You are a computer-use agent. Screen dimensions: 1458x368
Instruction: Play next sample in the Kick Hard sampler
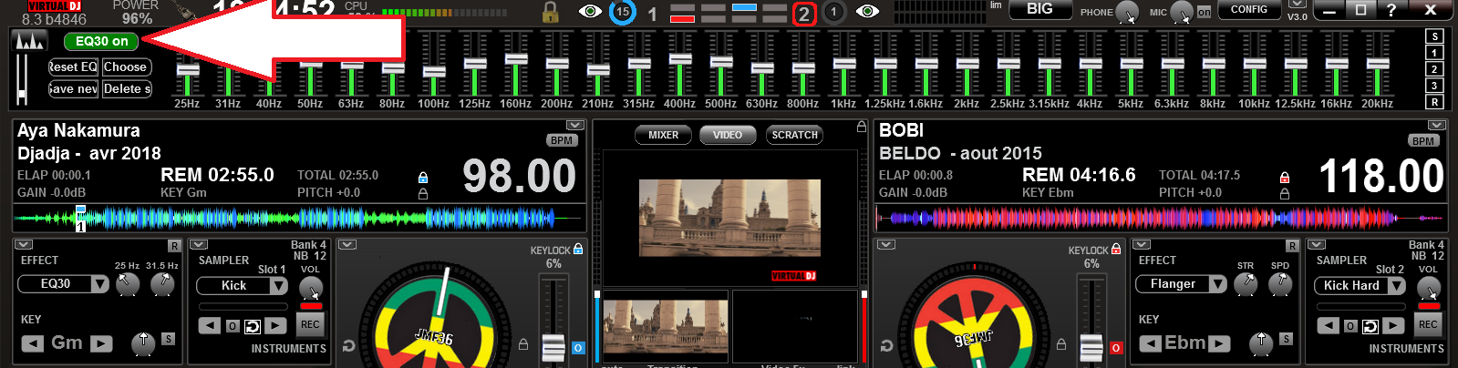[1393, 326]
